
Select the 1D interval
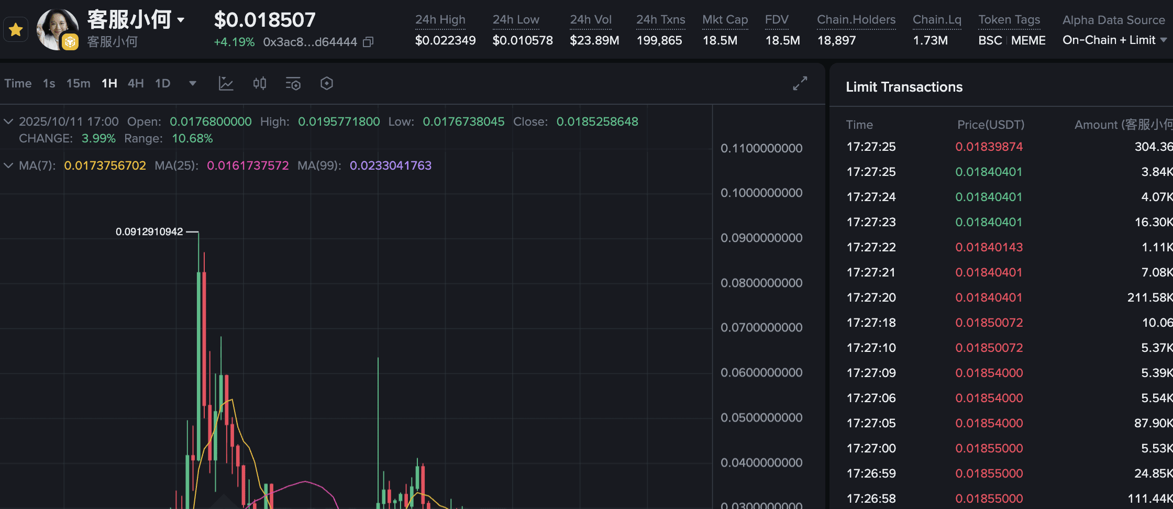[x=163, y=83]
